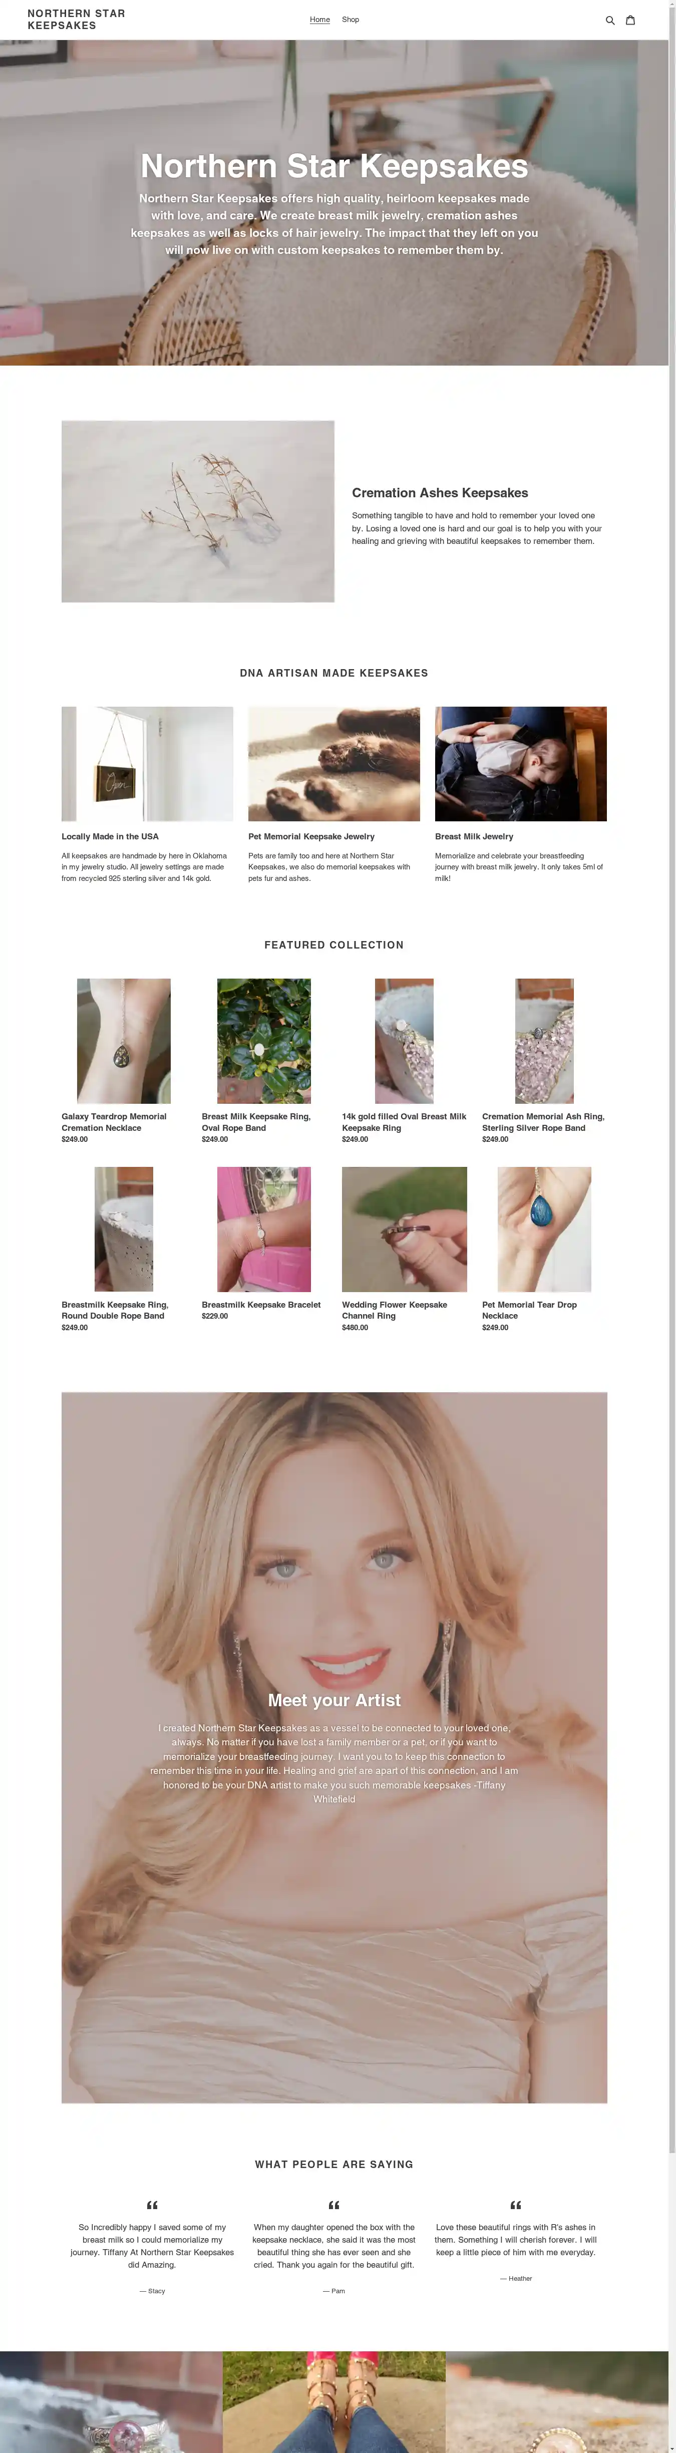View Cremation Memorial Ash Ring thumbnail
676x2453 pixels.
[x=545, y=1041]
